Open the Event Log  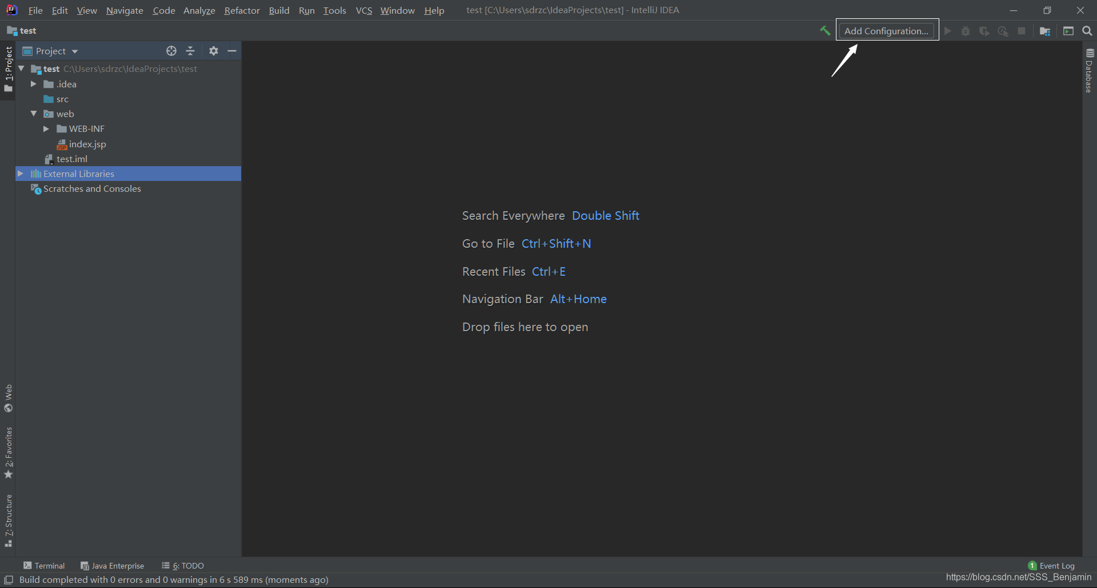[x=1051, y=566]
